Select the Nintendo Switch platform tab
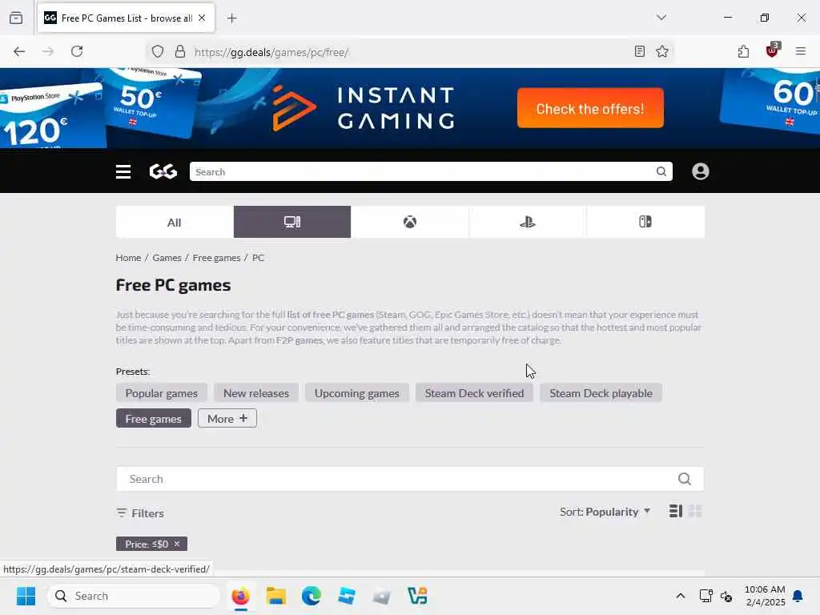 pyautogui.click(x=645, y=222)
